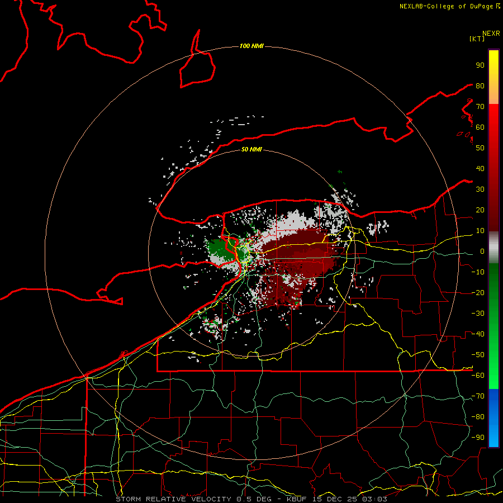Click the 60 knot value on the scale
Image resolution: width=503 pixels, height=503 pixels.
pyautogui.click(x=480, y=127)
